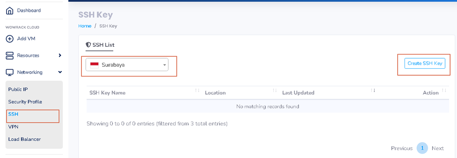Open the Surabaya location dropdown
The height and width of the screenshot is (158, 457).
[x=127, y=64]
